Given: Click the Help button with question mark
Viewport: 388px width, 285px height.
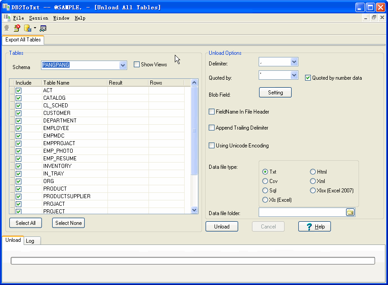Looking at the screenshot, I should pyautogui.click(x=314, y=227).
